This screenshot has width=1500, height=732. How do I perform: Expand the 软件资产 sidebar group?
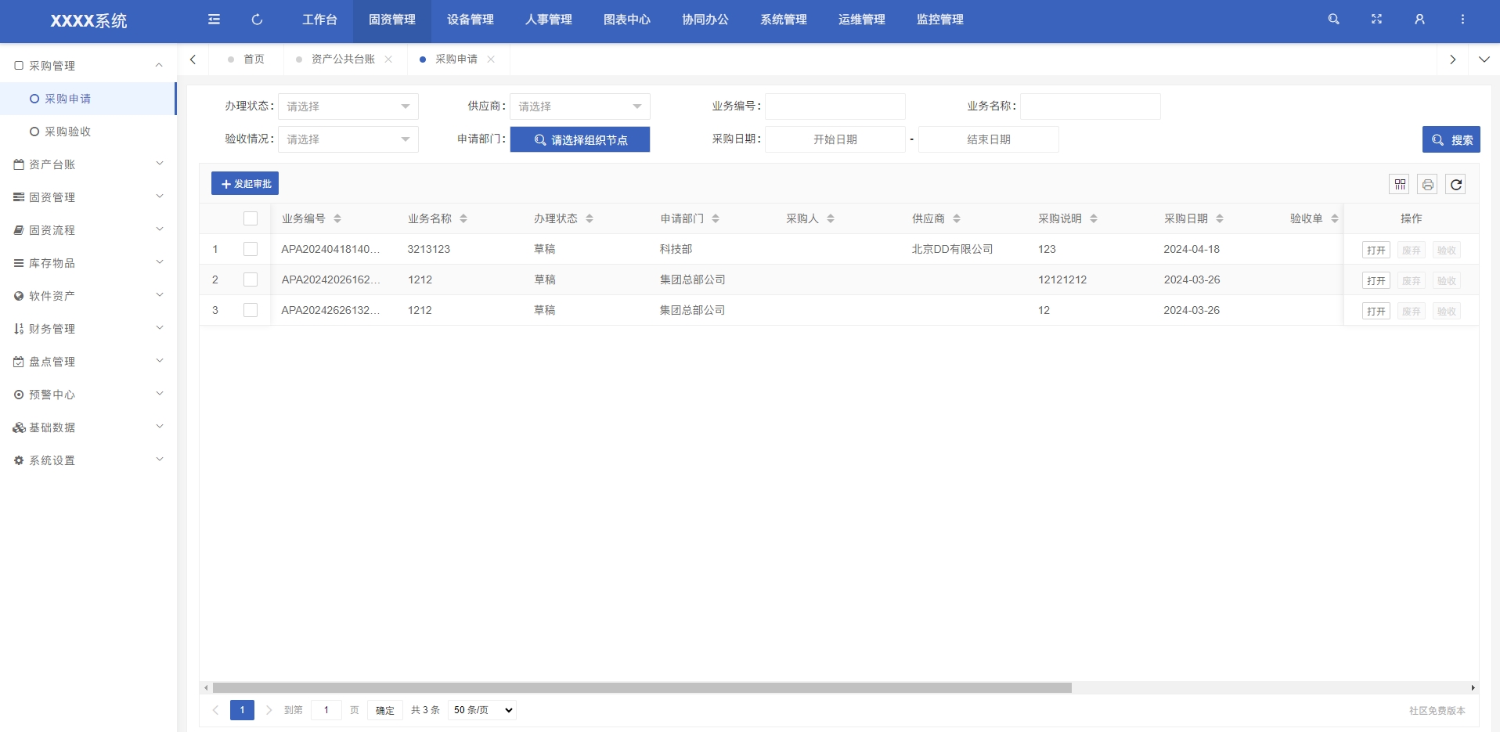88,296
